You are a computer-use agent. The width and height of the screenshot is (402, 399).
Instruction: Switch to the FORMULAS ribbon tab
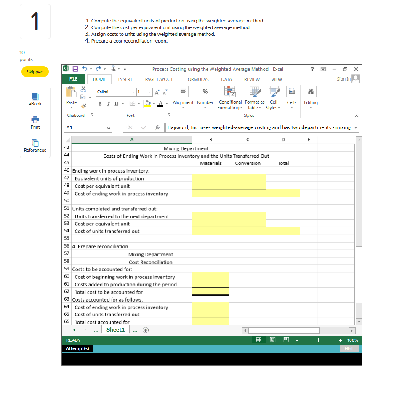197,79
